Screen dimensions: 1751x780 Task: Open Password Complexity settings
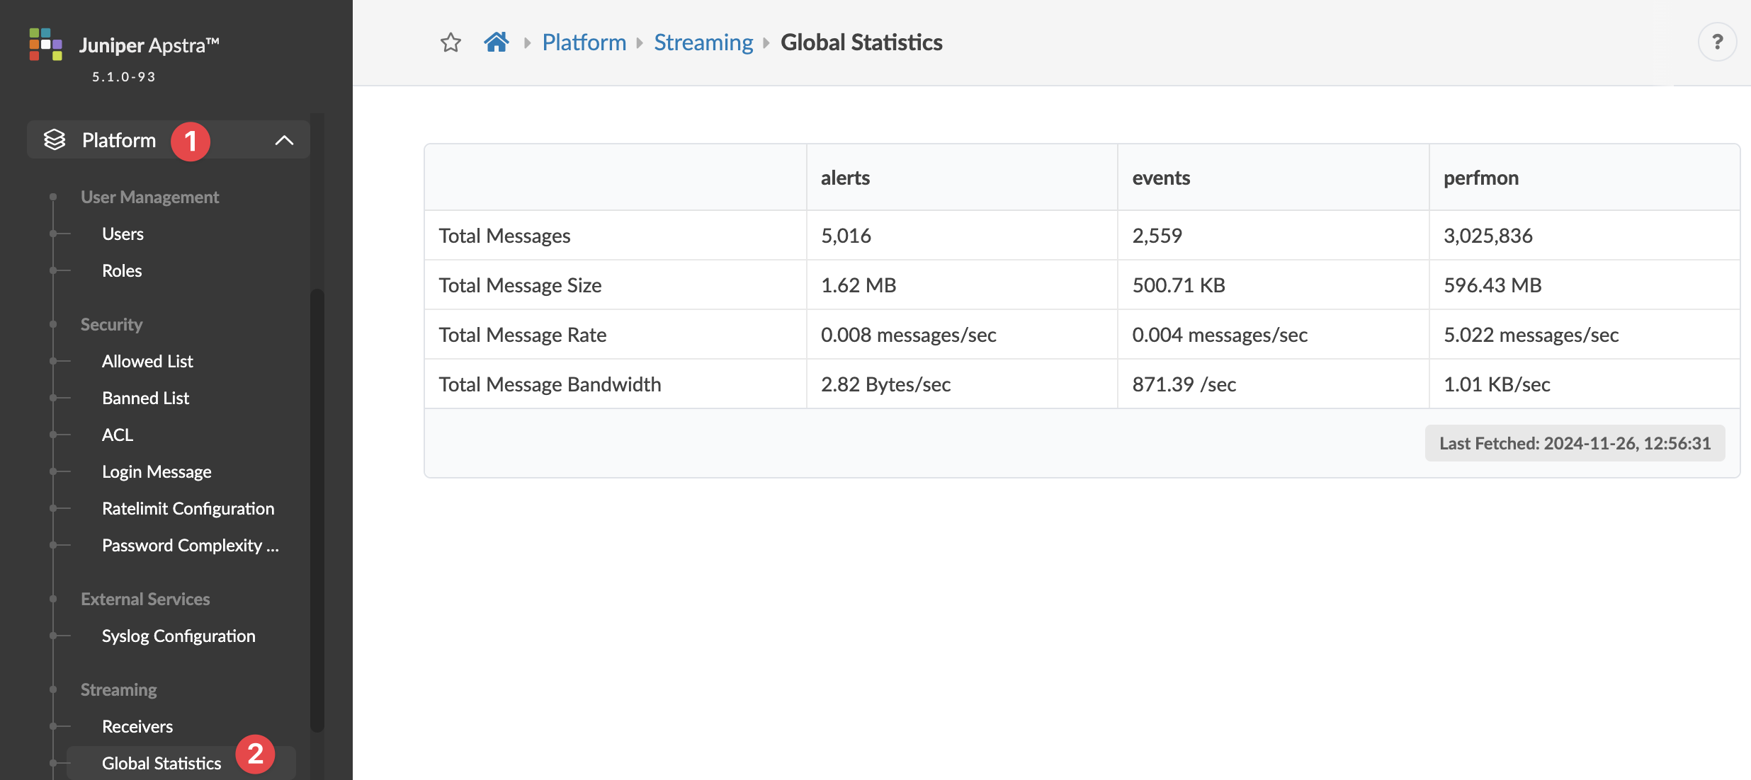click(190, 545)
